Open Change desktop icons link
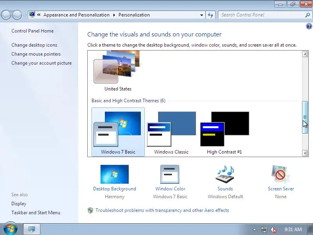Screen dimensions: 313x235 point(34,45)
